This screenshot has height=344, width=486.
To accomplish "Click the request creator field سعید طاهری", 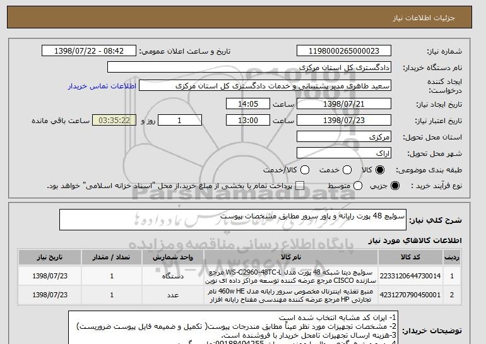I will pyautogui.click(x=265, y=86).
